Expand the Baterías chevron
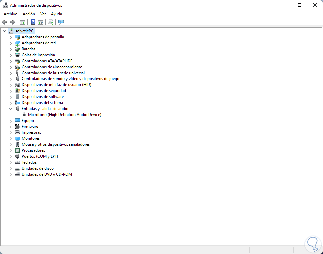 point(11,49)
